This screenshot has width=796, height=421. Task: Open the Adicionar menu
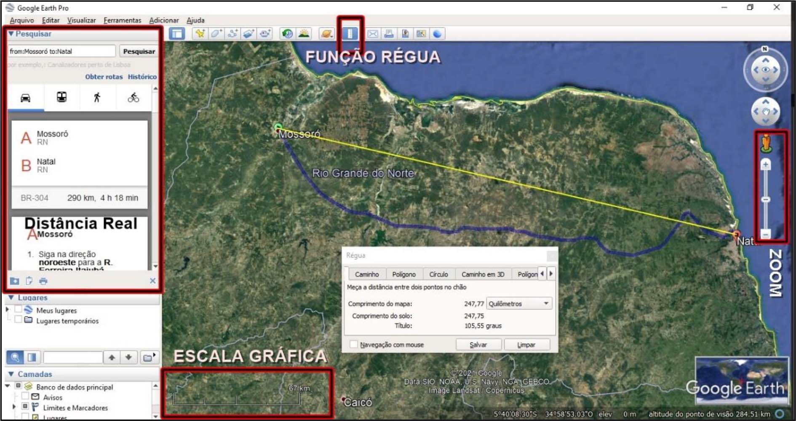click(x=164, y=20)
